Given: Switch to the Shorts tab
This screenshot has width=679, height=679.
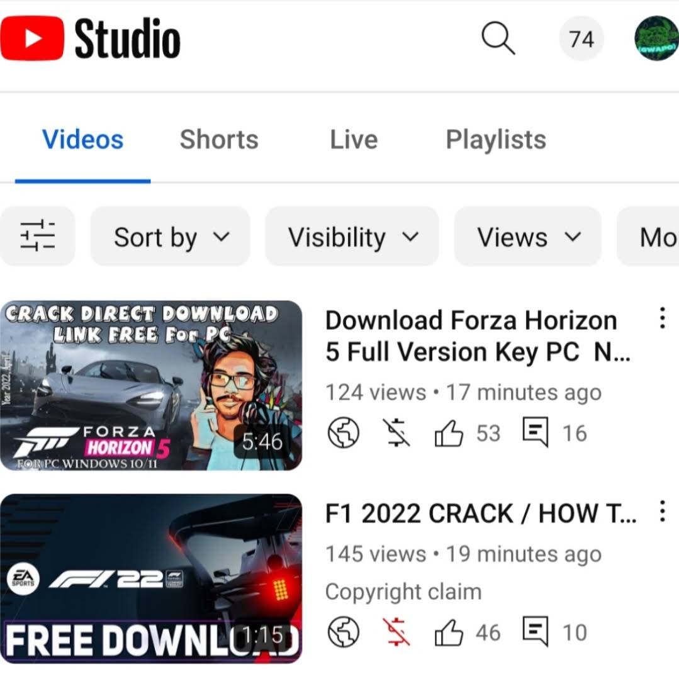Looking at the screenshot, I should pyautogui.click(x=219, y=140).
